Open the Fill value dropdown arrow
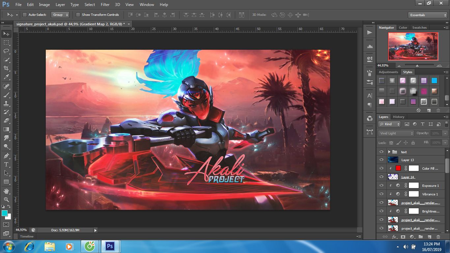The image size is (450, 253). pyautogui.click(x=445, y=143)
